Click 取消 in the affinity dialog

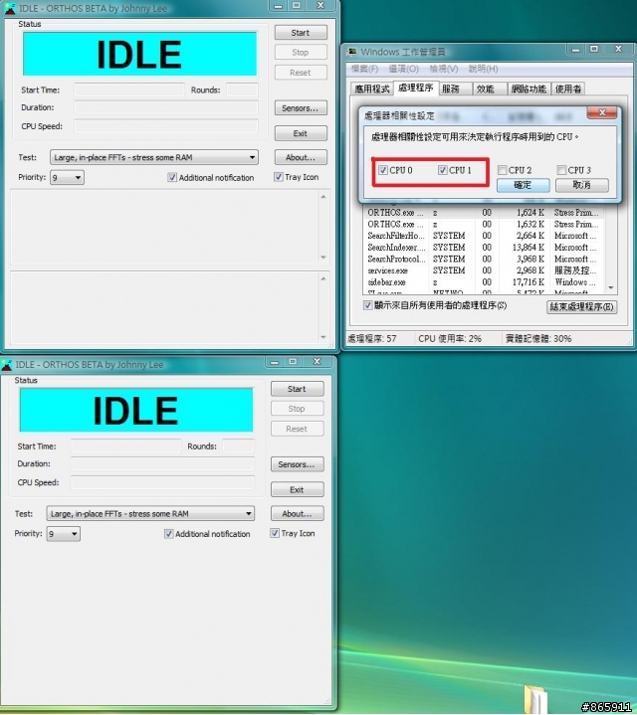pos(582,185)
